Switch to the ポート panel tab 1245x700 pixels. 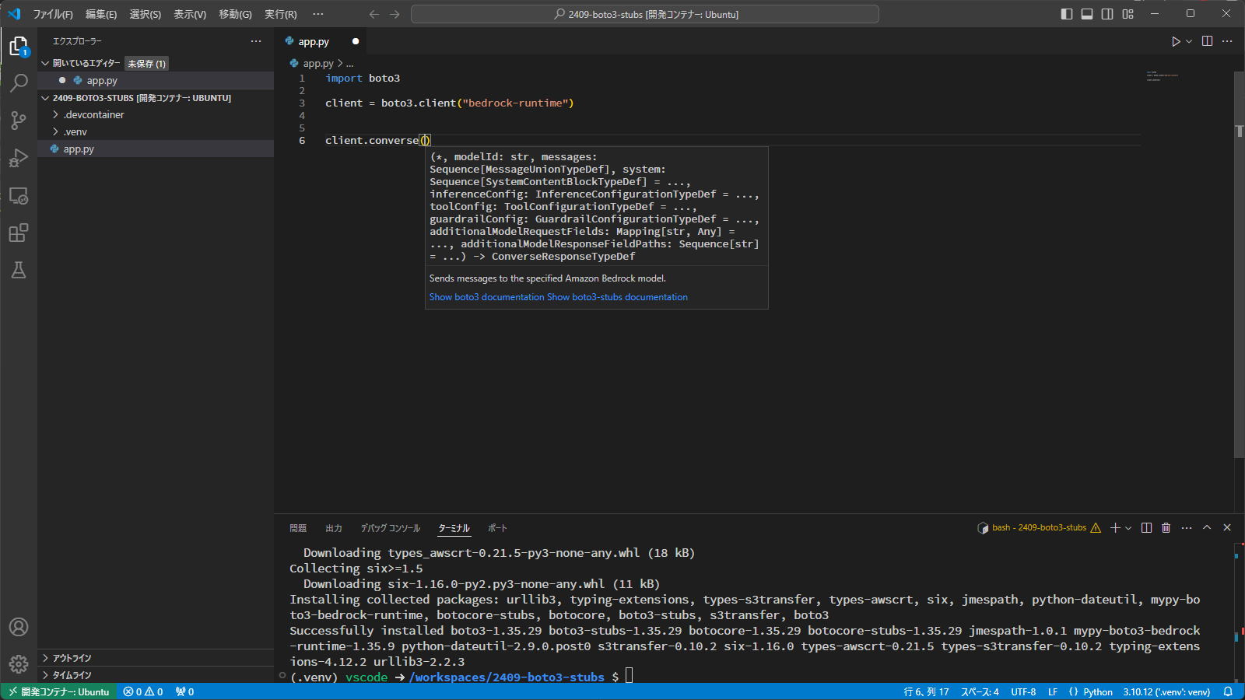coord(497,528)
